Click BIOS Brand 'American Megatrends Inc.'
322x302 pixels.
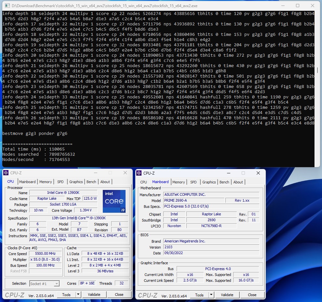[x=211, y=241]
